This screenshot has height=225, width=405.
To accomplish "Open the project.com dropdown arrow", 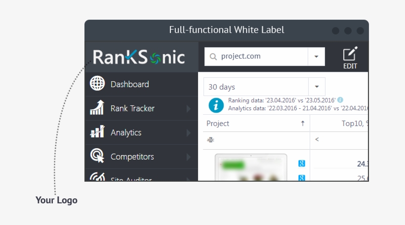I will tap(317, 57).
